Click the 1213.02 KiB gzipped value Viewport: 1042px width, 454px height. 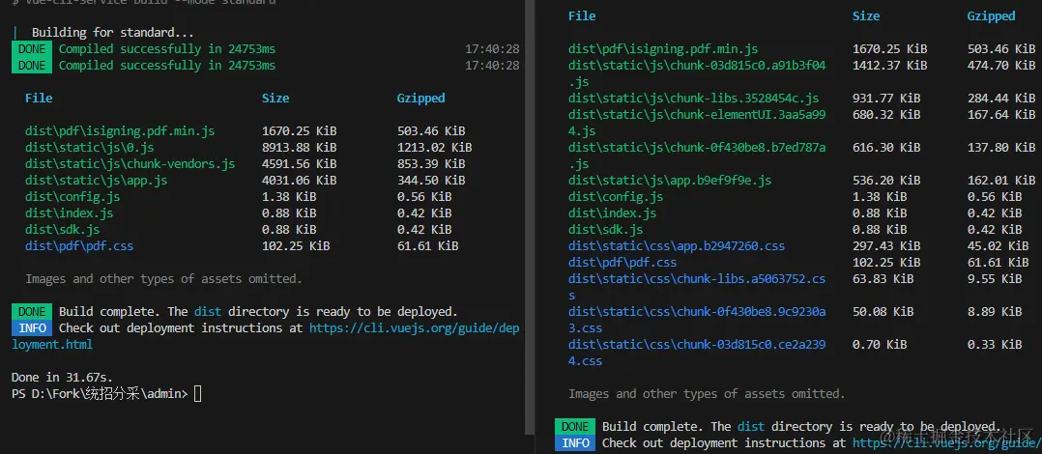(x=434, y=148)
